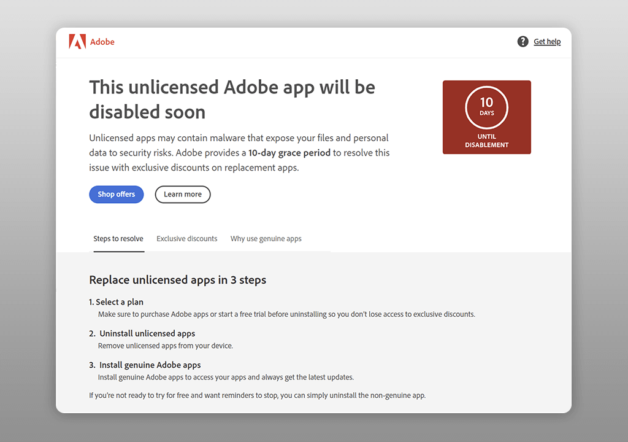This screenshot has height=442, width=628.
Task: Click the Adobe wordmark text
Action: click(x=102, y=42)
